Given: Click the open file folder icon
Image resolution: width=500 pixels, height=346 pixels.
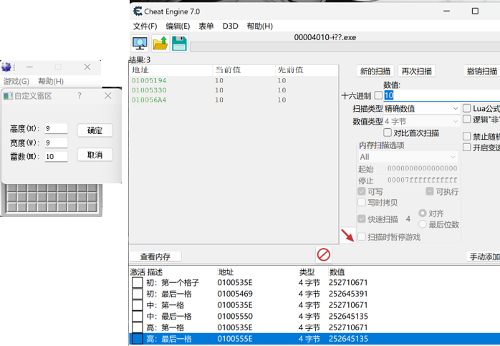Looking at the screenshot, I should [160, 44].
